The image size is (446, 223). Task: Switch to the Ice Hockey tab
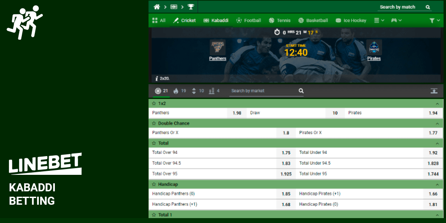tap(351, 21)
